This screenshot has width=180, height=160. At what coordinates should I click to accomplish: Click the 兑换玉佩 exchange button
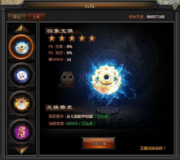pyautogui.click(x=98, y=143)
